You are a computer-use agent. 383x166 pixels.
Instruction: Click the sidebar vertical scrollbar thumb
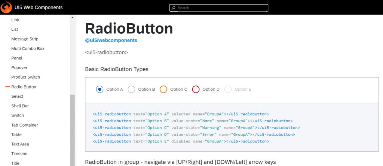[73, 130]
